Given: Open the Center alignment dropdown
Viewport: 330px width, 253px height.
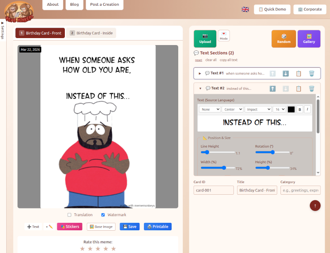Looking at the screenshot, I should [x=232, y=110].
